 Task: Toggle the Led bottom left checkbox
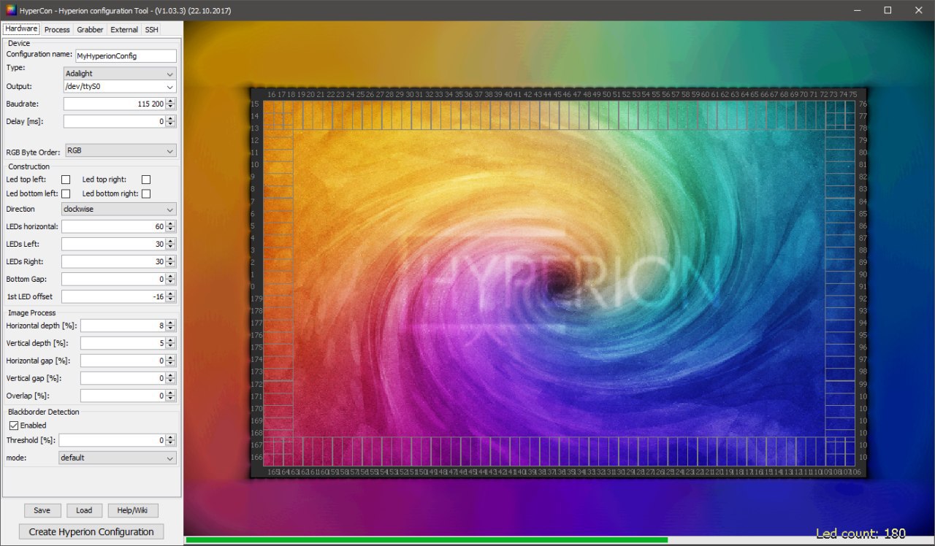66,193
